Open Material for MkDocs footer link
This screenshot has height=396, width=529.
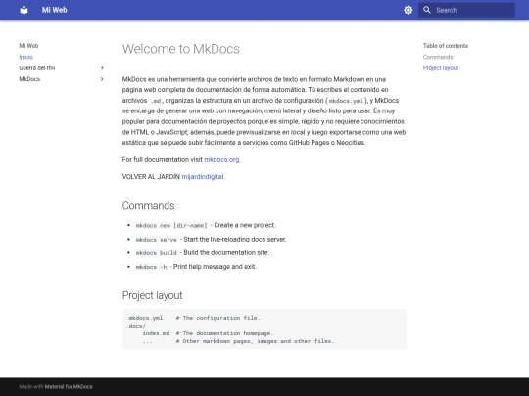click(69, 387)
